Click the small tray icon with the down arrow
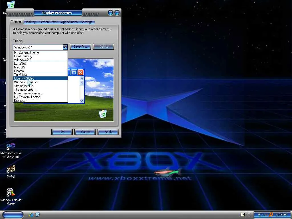292x219 pixels. pyautogui.click(x=249, y=215)
